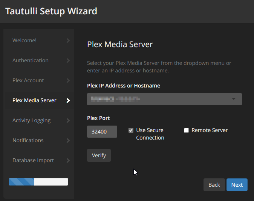Screen dimensions: 254x201
Task: Open the Activity Logging step
Action: tap(39, 120)
